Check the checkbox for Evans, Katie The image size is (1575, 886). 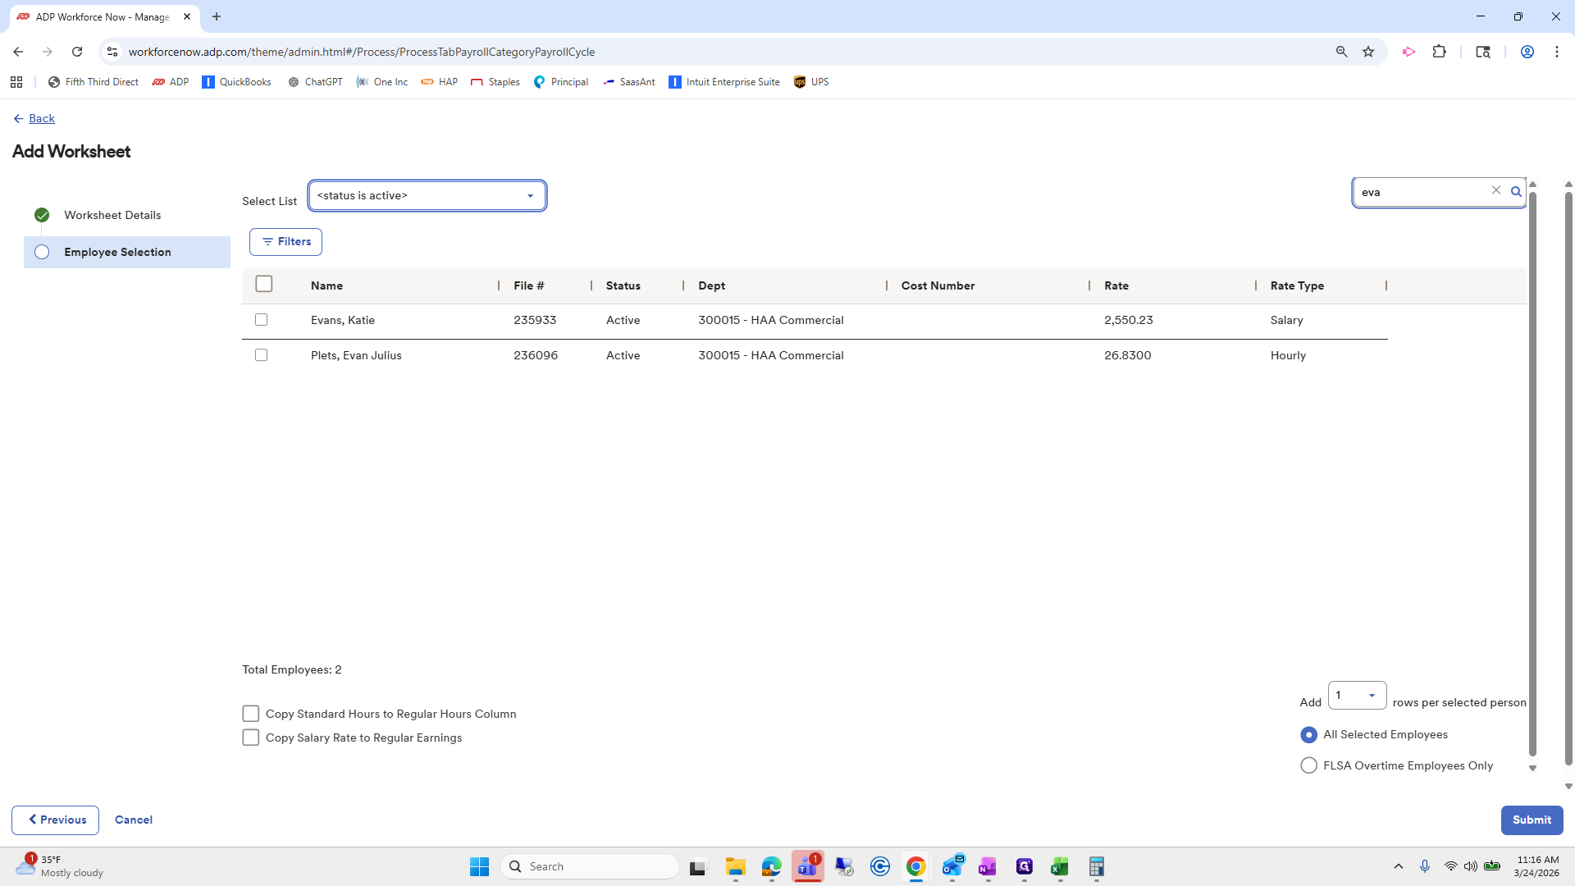tap(261, 320)
